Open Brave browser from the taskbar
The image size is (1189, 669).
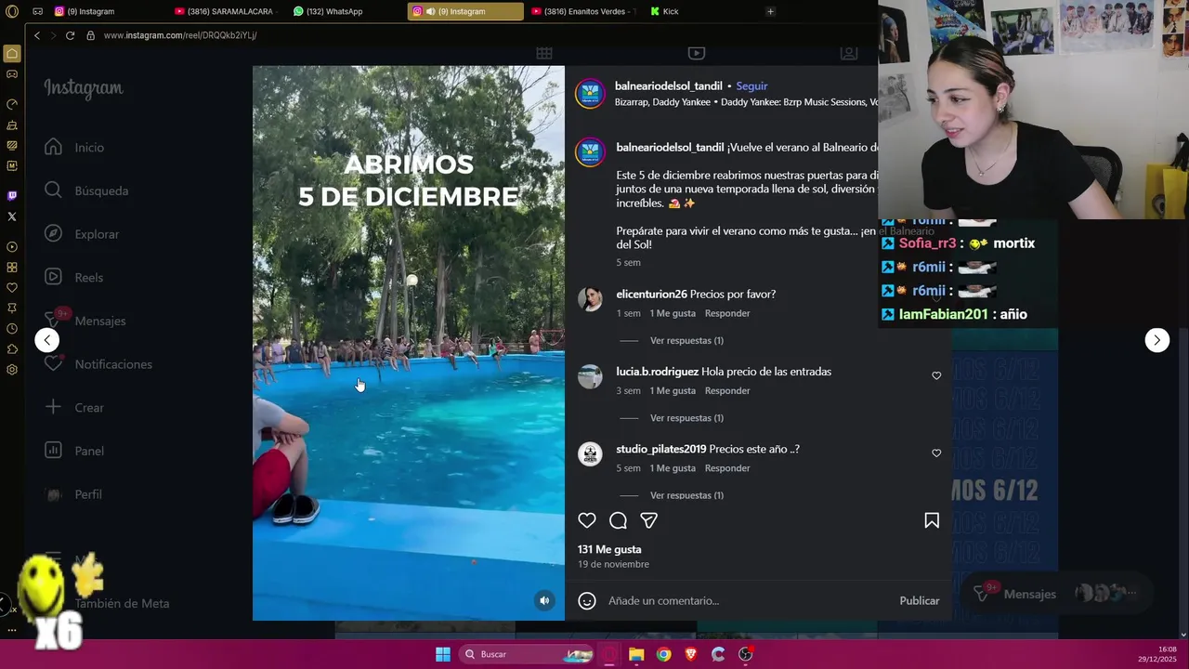point(690,654)
